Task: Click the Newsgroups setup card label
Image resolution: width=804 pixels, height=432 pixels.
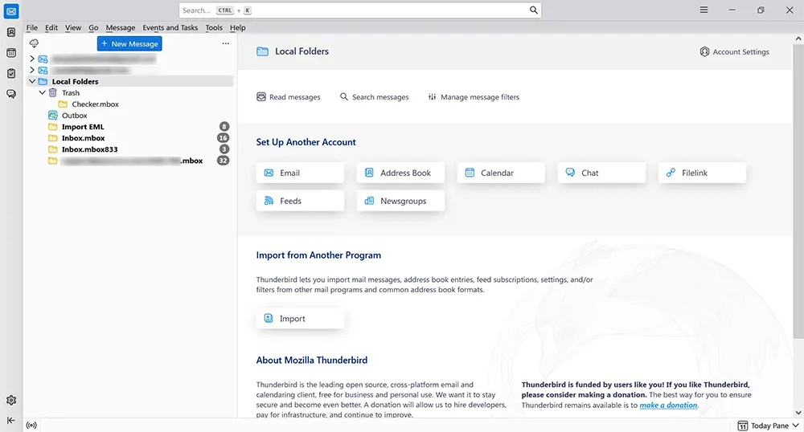Action: coord(403,201)
